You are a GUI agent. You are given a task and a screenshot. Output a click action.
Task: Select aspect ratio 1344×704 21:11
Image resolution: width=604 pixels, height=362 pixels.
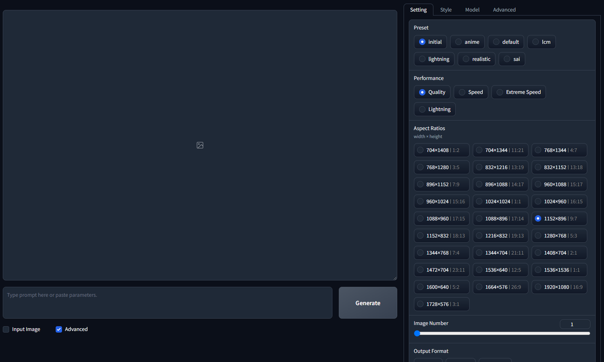click(500, 253)
